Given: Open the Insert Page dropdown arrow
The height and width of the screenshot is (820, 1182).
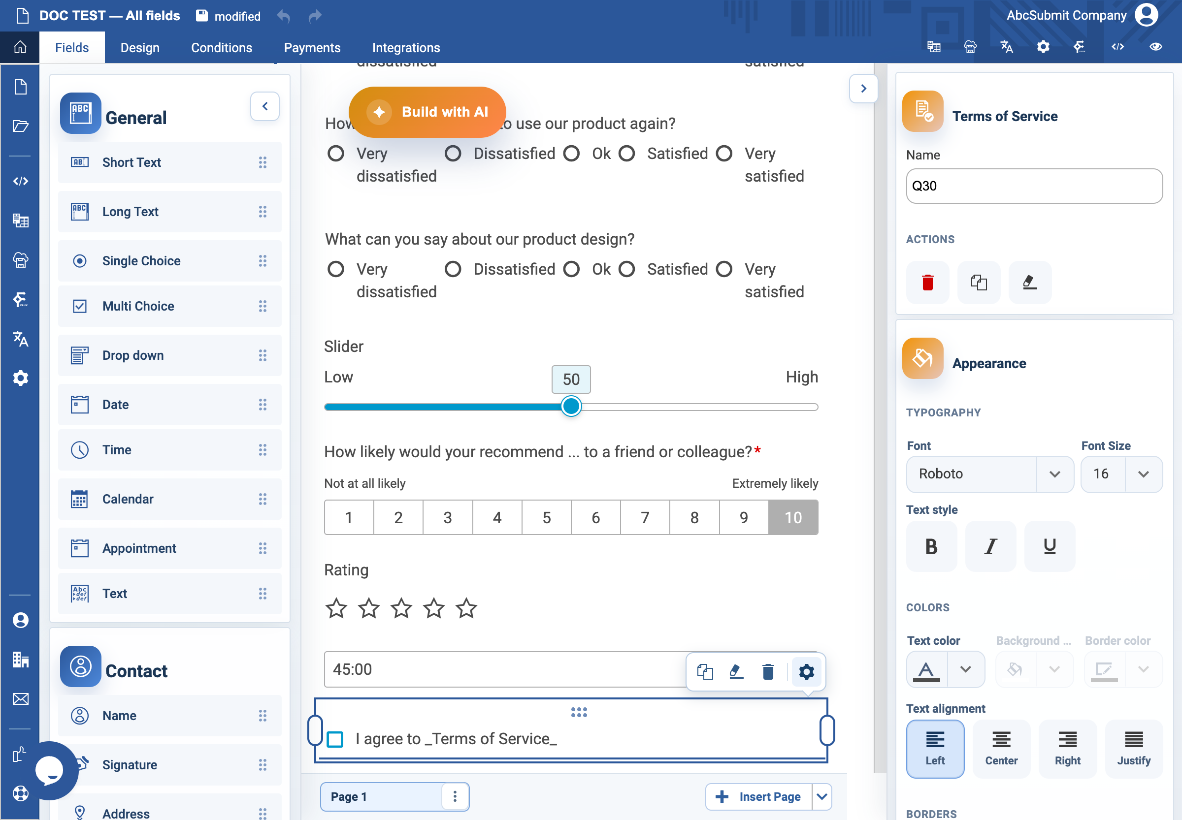Looking at the screenshot, I should (x=821, y=797).
